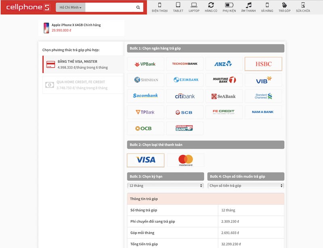Open the Hàng Cũ used goods category

[x=211, y=7]
